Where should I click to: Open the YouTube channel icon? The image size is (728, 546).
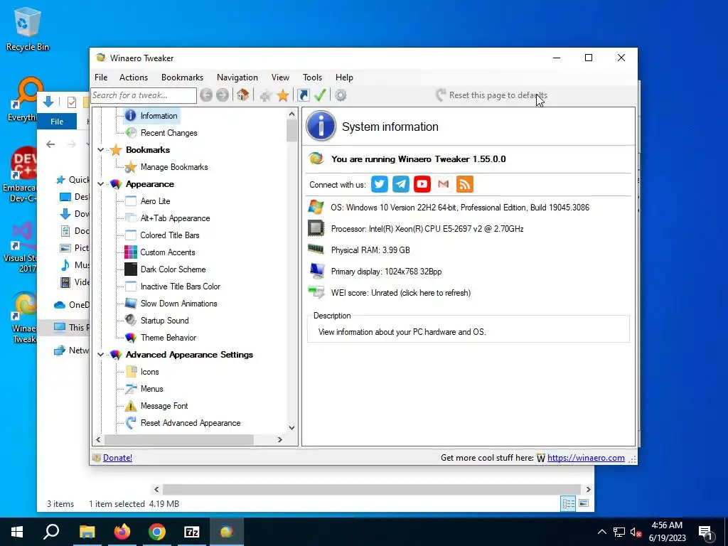[422, 184]
